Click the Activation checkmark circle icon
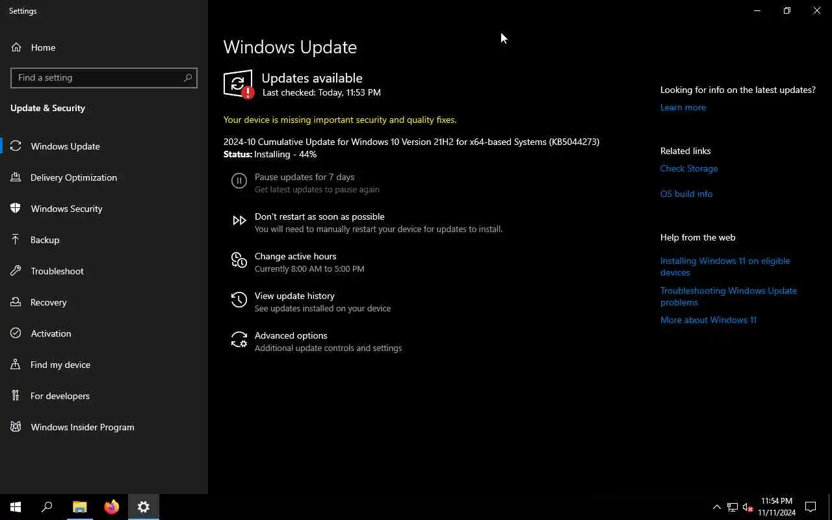832x520 pixels. (16, 333)
